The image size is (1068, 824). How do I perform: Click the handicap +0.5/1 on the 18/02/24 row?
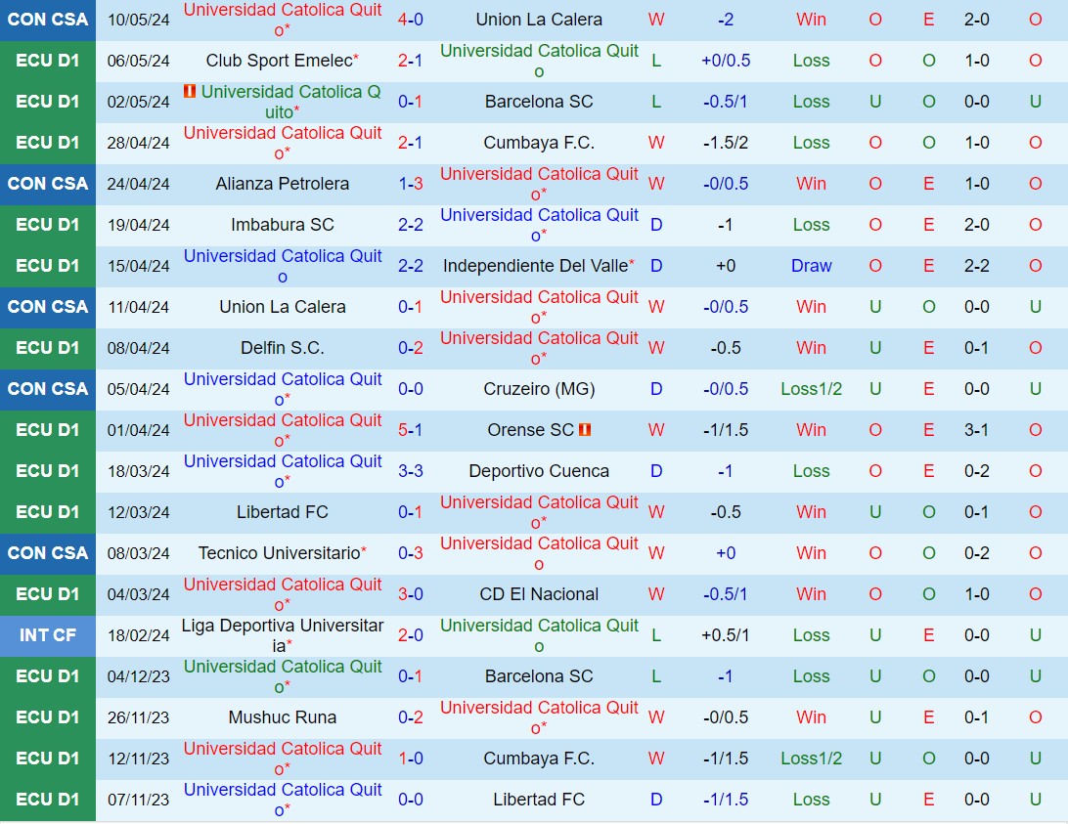coord(726,635)
